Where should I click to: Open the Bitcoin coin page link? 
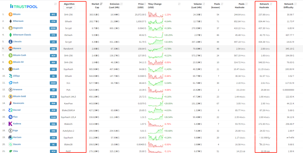[x=17, y=14]
